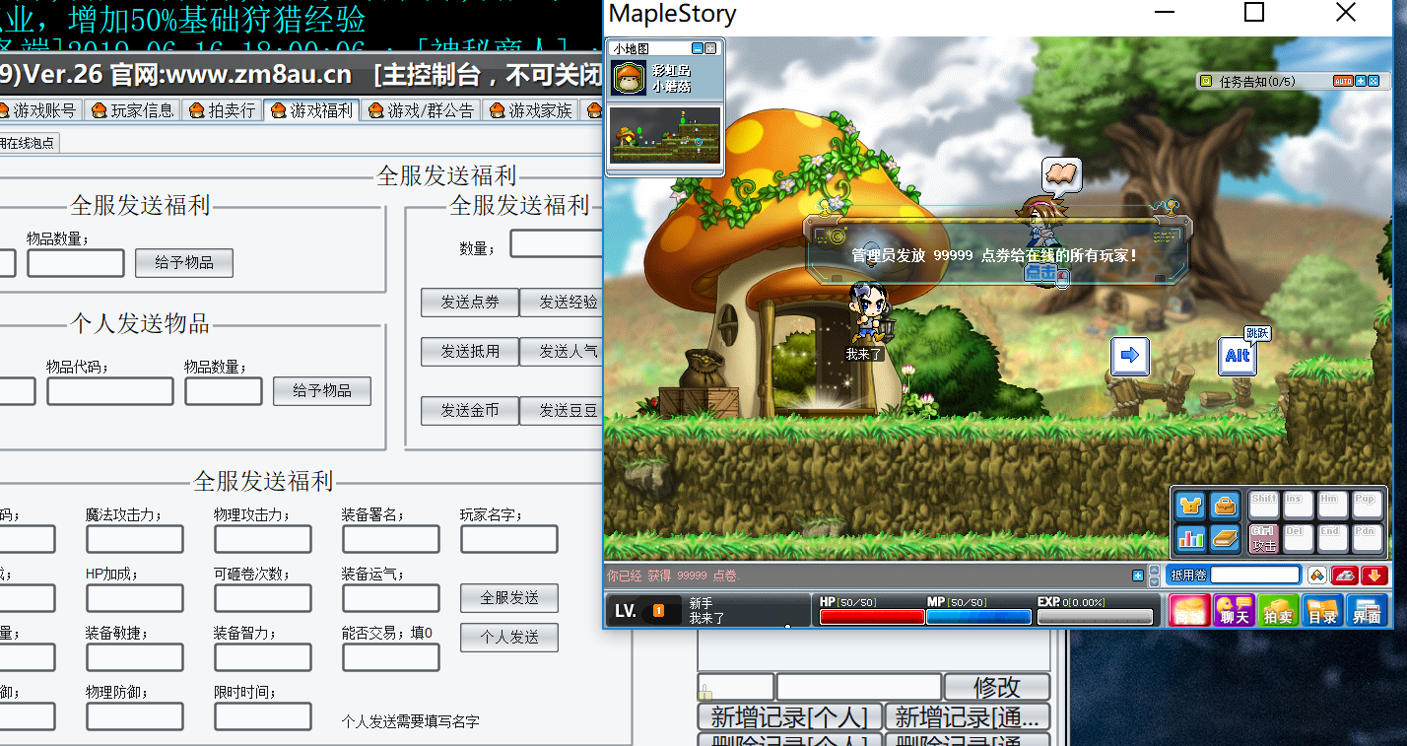Viewport: 1407px width, 746px height.
Task: Switch to the 游戏福利 tab
Action: point(312,110)
